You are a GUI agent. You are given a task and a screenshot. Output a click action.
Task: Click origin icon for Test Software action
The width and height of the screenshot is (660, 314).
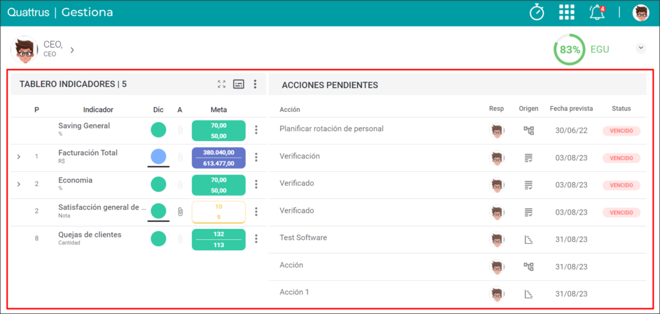[x=529, y=240]
